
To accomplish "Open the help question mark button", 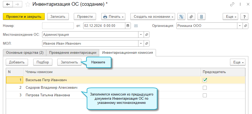I will (x=245, y=16).
